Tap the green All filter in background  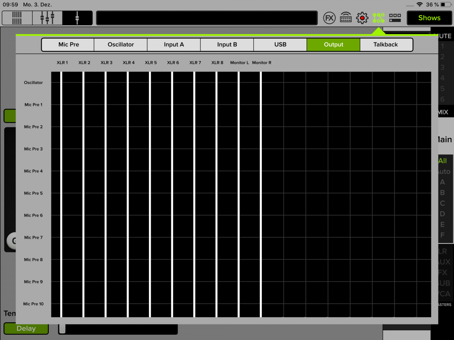(x=443, y=161)
